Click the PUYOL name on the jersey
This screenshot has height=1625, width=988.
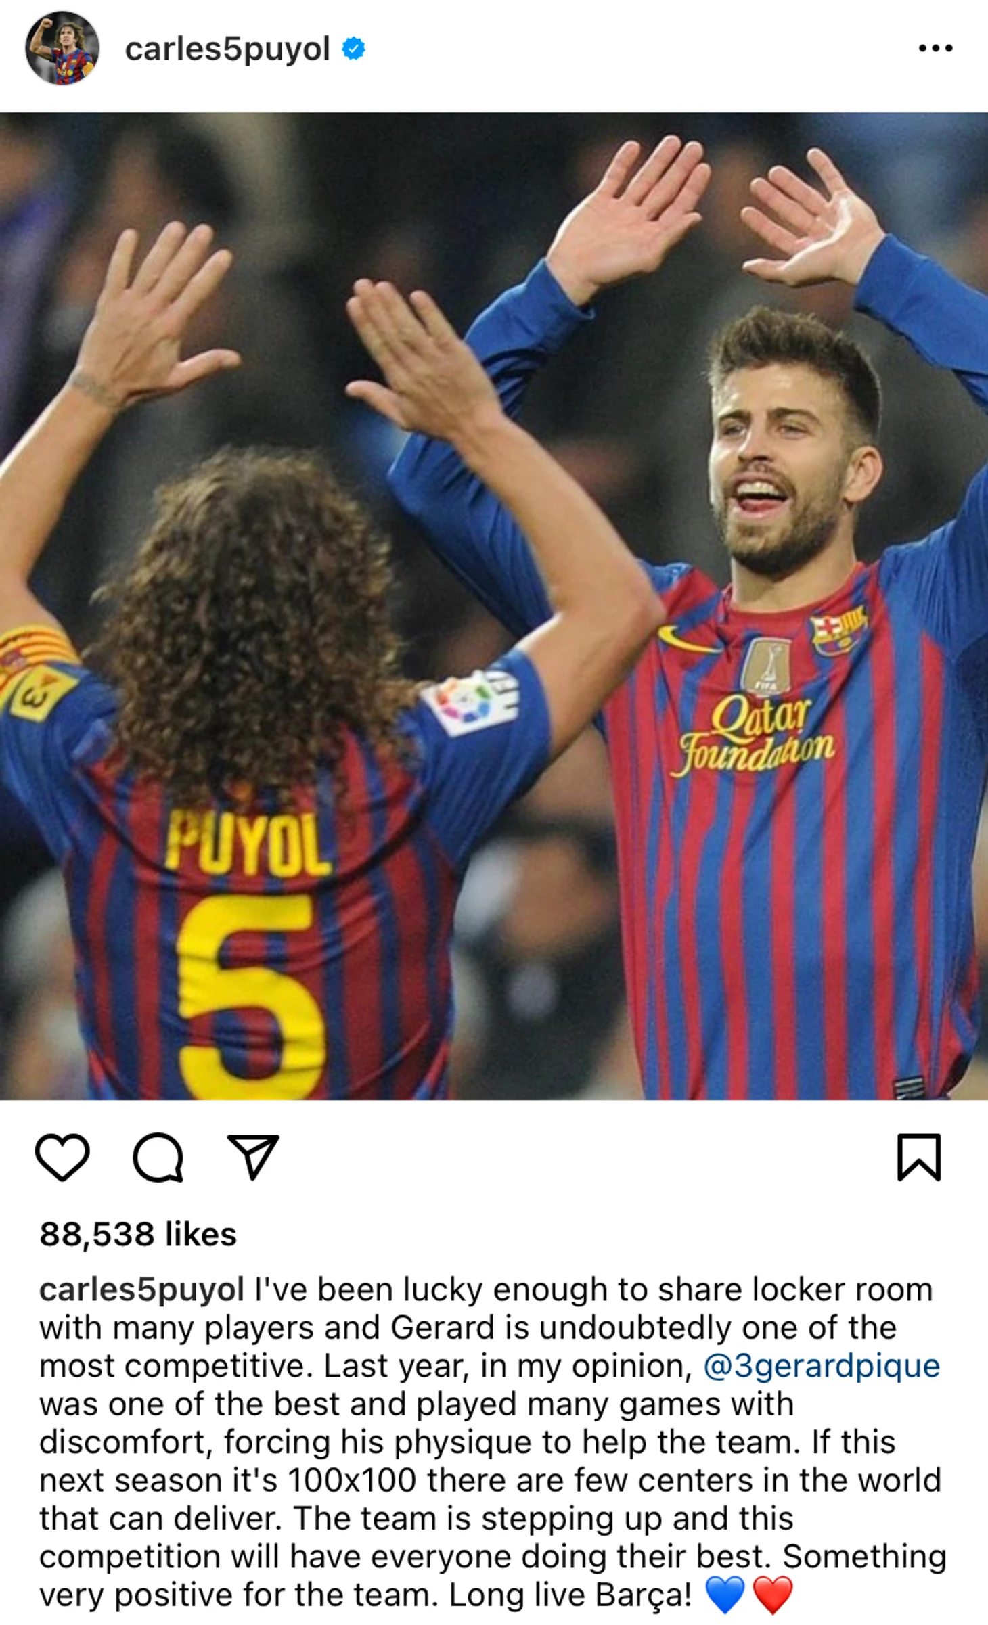[248, 844]
